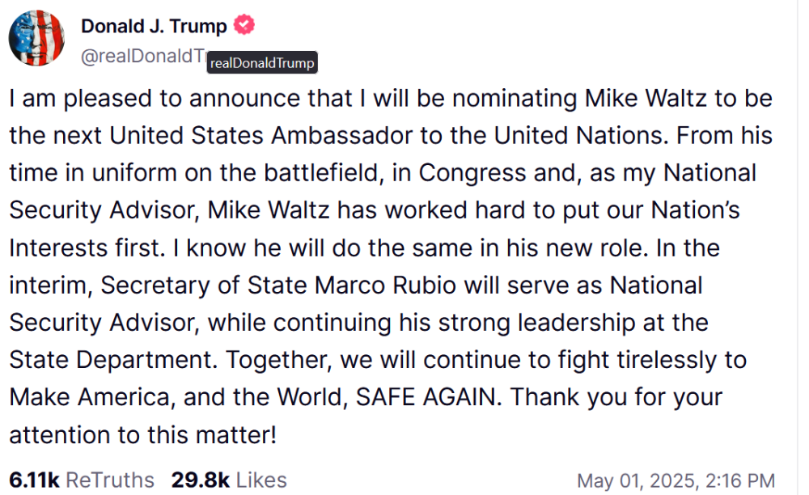This screenshot has width=809, height=495.
Task: Open the 29.8k Likes count
Action: 200,480
